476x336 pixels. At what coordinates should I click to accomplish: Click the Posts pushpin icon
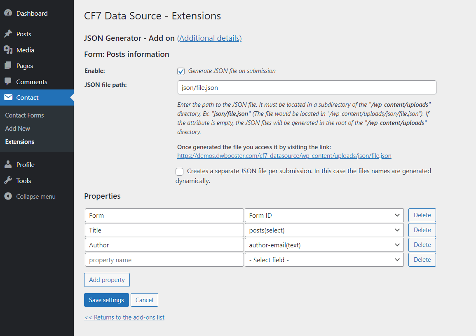point(8,34)
